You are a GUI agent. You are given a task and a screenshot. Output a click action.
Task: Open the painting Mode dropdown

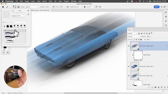[x=32, y=7]
